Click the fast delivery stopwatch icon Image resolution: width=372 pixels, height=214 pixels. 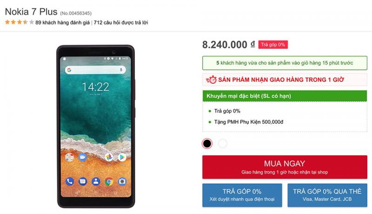211,80
